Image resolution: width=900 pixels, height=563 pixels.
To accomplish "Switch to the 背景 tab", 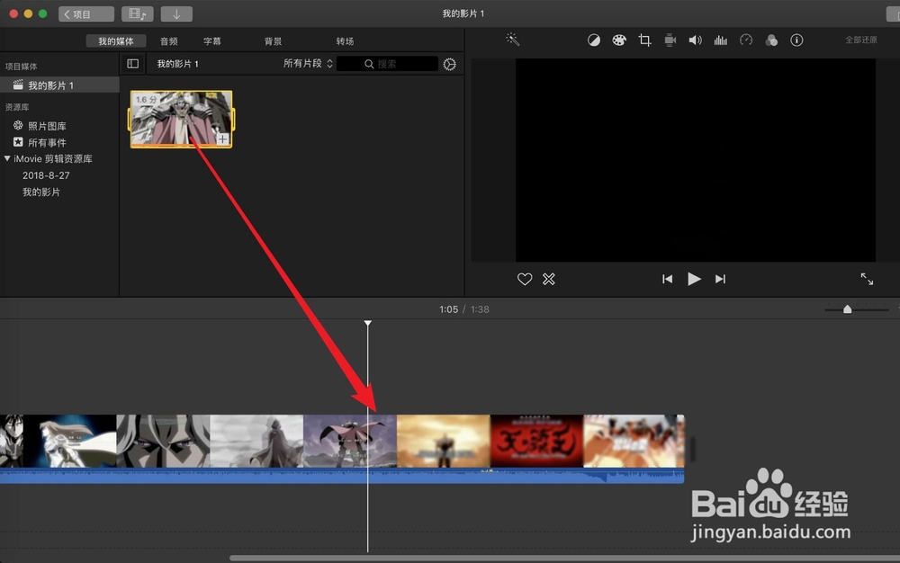I will pos(273,41).
